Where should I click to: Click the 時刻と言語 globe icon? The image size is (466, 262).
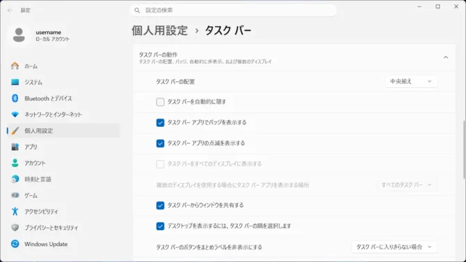click(x=15, y=179)
